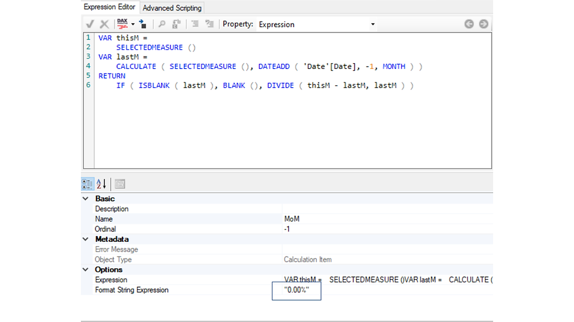
Task: Select the Description property row
Action: pos(293,209)
